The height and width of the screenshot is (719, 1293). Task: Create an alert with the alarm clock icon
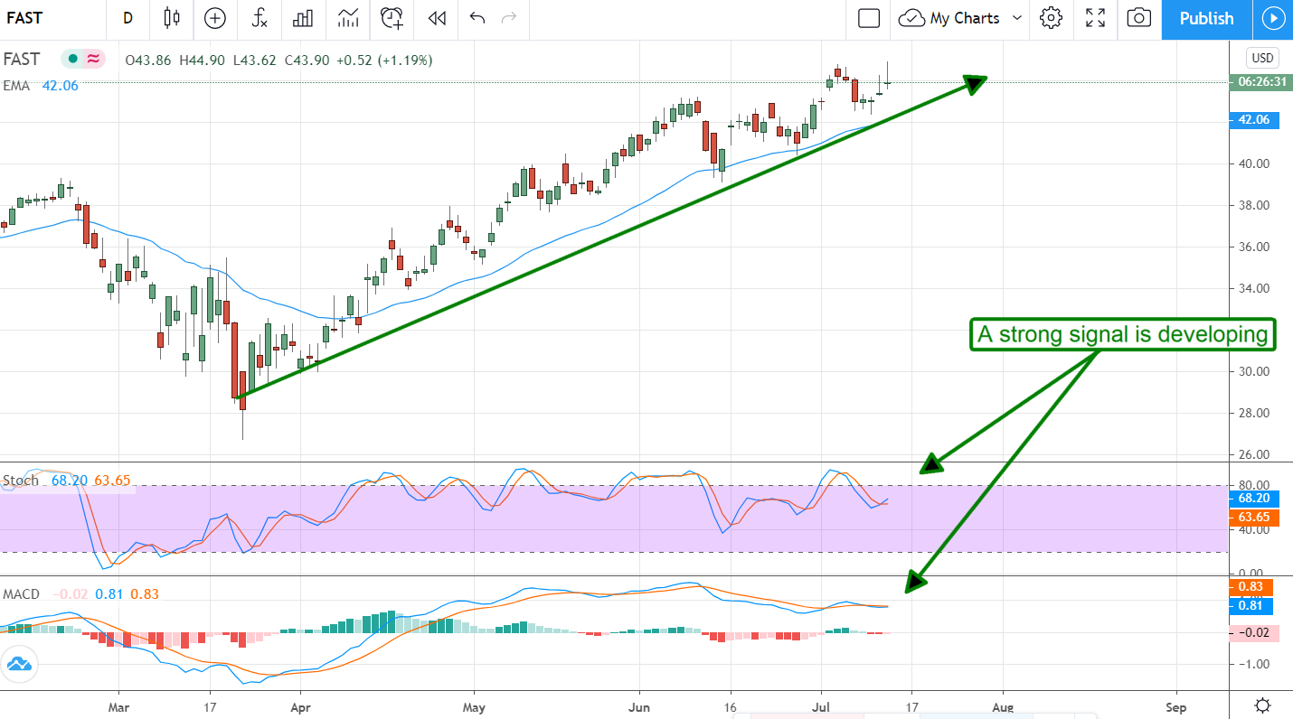(x=392, y=18)
